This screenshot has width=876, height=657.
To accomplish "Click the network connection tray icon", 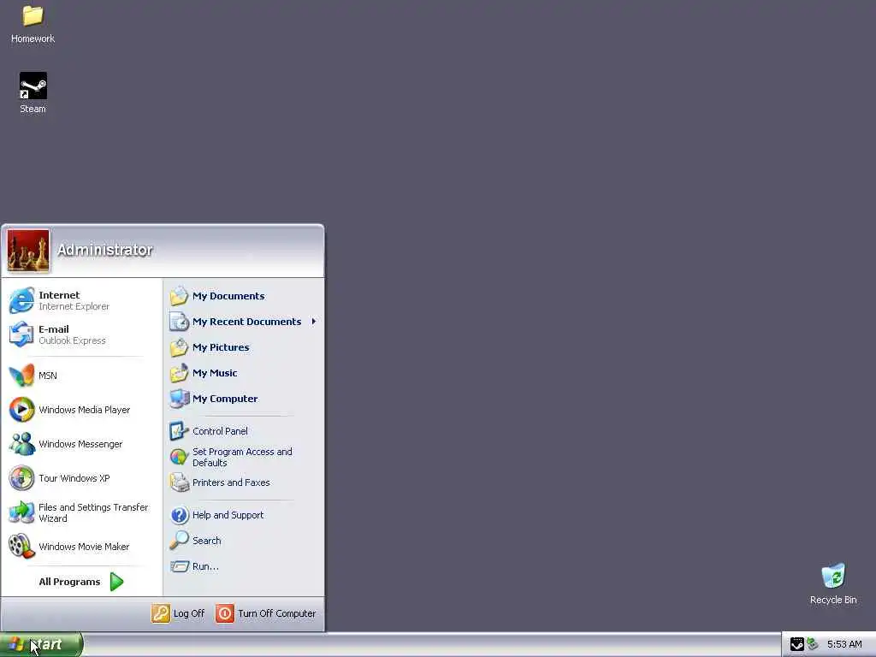I will tap(813, 644).
